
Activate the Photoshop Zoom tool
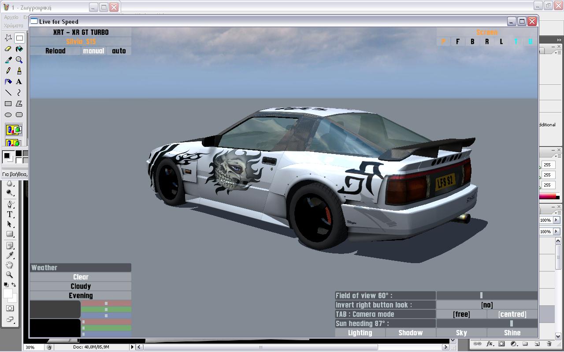click(x=10, y=275)
